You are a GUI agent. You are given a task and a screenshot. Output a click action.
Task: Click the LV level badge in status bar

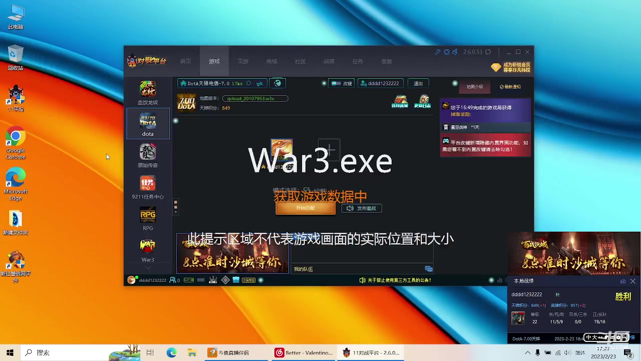189,280
